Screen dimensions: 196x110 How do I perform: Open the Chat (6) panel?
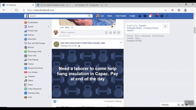click(x=165, y=105)
